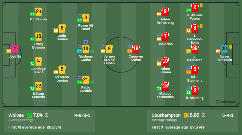This screenshot has height=135, width=242.
Task: Click J. Bednarek's 6.7 rating badge
Action: [x=188, y=51]
